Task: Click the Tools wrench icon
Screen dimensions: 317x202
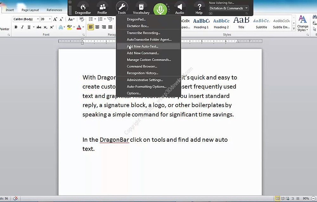Action: (122, 8)
